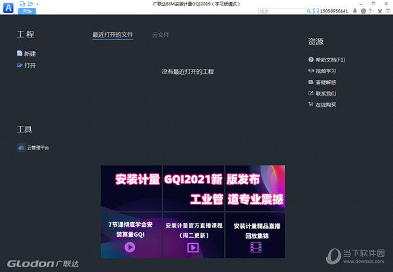The width and height of the screenshot is (393, 272).
Task: Click the chat icon beside 答疑解惑
Action: [x=310, y=82]
